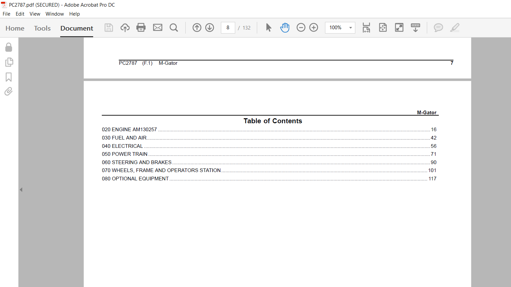Open Page Thumbnails panel
Viewport: 511px width, 287px height.
click(x=9, y=62)
